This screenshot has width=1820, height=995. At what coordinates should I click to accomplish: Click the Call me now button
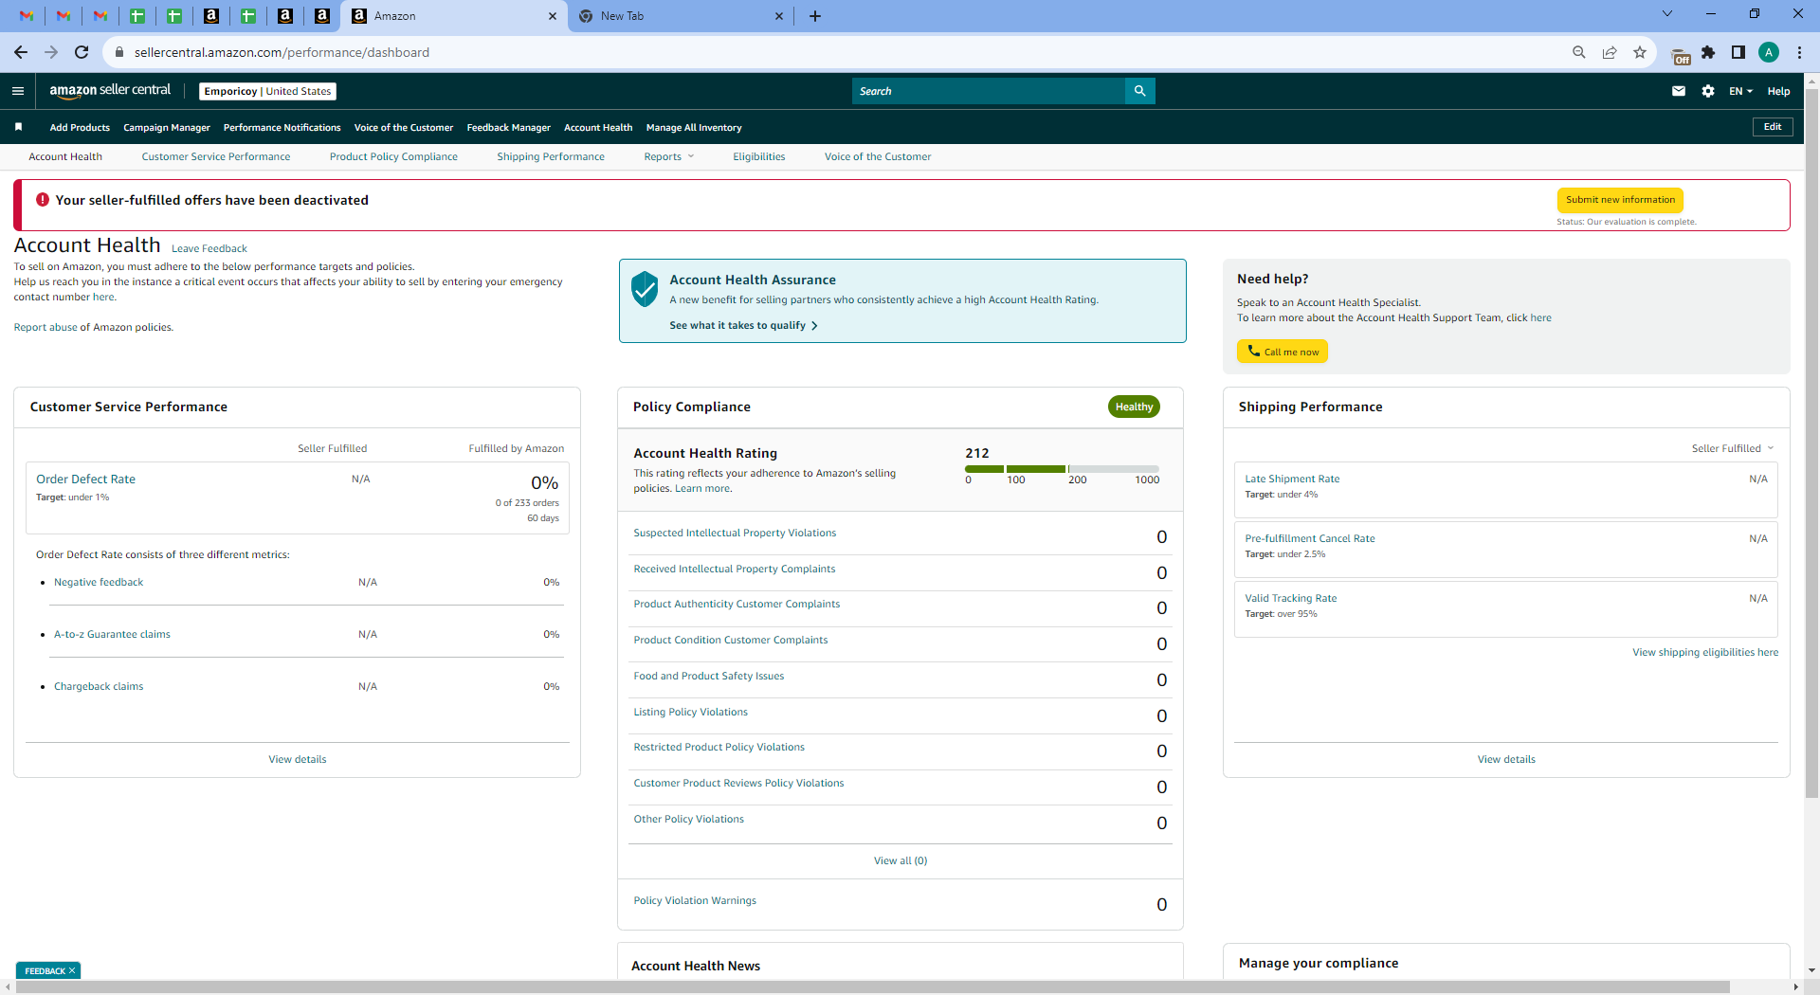[1283, 352]
